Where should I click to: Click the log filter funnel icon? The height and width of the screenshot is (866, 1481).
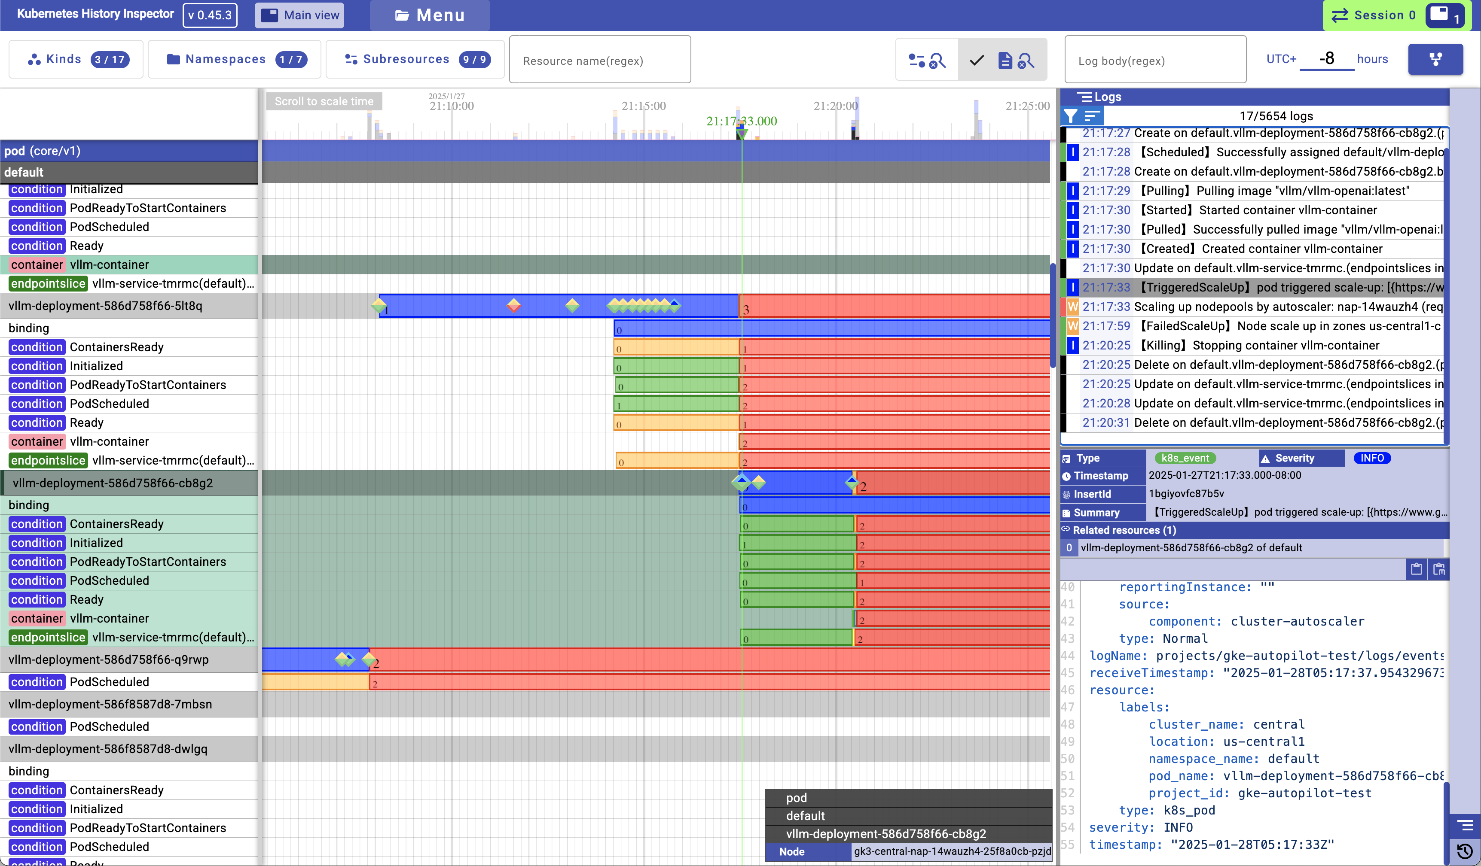[1071, 115]
